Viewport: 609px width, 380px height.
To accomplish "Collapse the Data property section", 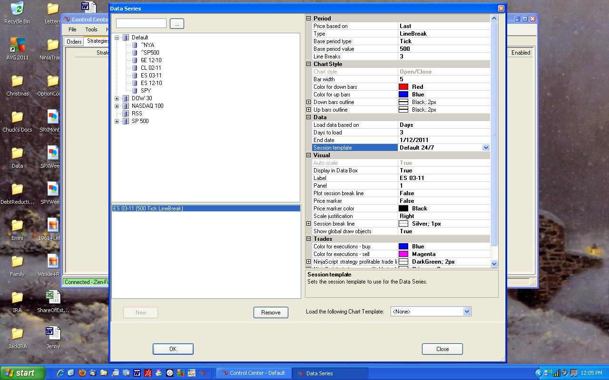I will (308, 117).
